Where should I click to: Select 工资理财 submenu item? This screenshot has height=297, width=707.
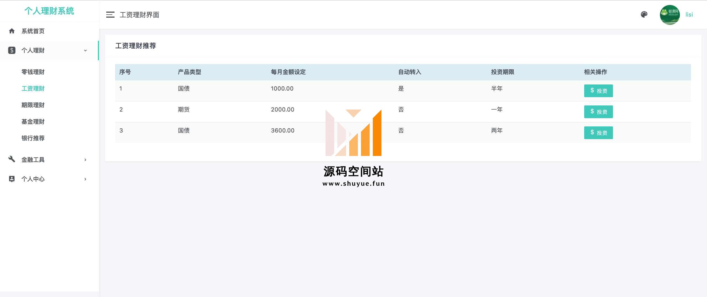tap(33, 89)
